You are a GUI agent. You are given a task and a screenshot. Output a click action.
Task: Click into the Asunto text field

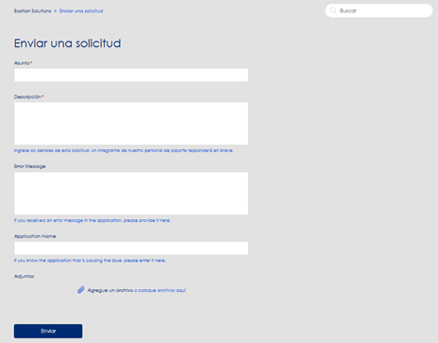point(131,75)
